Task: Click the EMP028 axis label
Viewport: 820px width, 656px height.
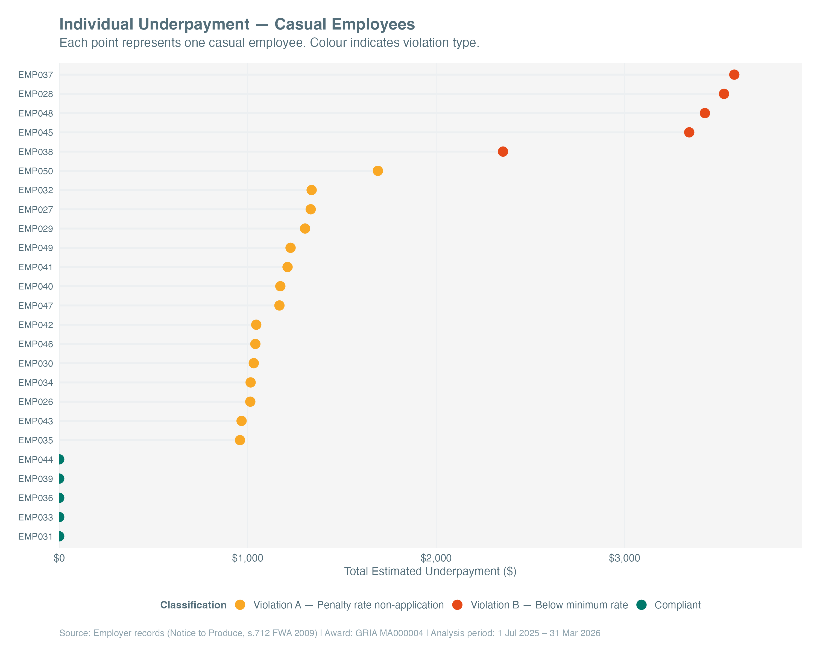Action: [x=35, y=94]
